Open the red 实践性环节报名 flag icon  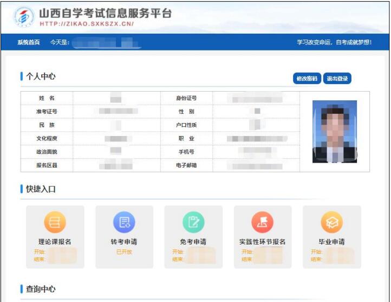pyautogui.click(x=262, y=222)
